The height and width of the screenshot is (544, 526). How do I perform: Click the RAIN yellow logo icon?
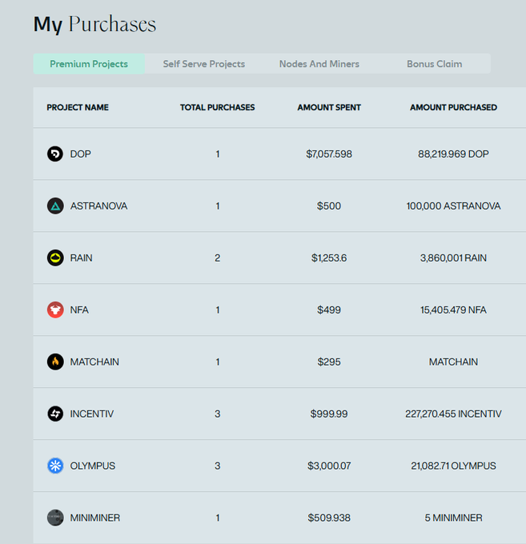(x=55, y=258)
